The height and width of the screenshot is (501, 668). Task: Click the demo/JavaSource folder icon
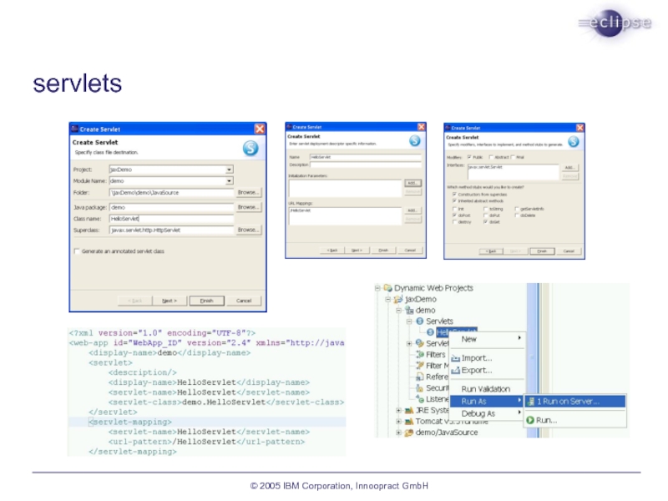pos(409,433)
